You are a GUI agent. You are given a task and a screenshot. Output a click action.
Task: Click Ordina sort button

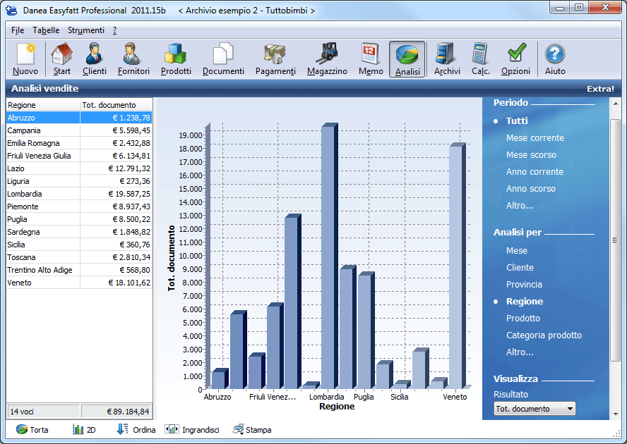[136, 430]
